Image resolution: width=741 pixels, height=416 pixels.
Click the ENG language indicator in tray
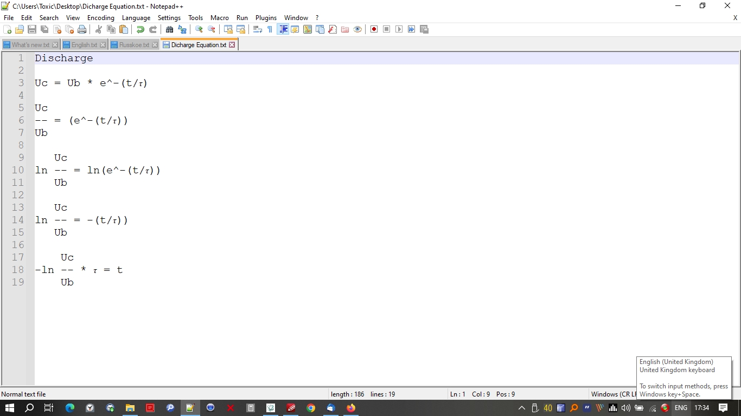pos(681,408)
